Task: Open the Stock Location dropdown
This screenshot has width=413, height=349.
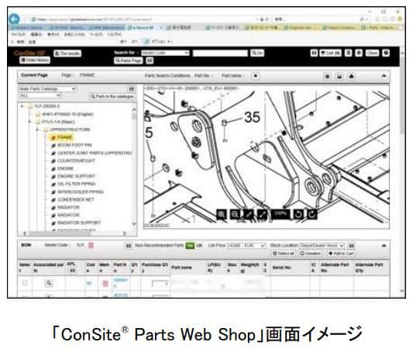Action: point(322,246)
